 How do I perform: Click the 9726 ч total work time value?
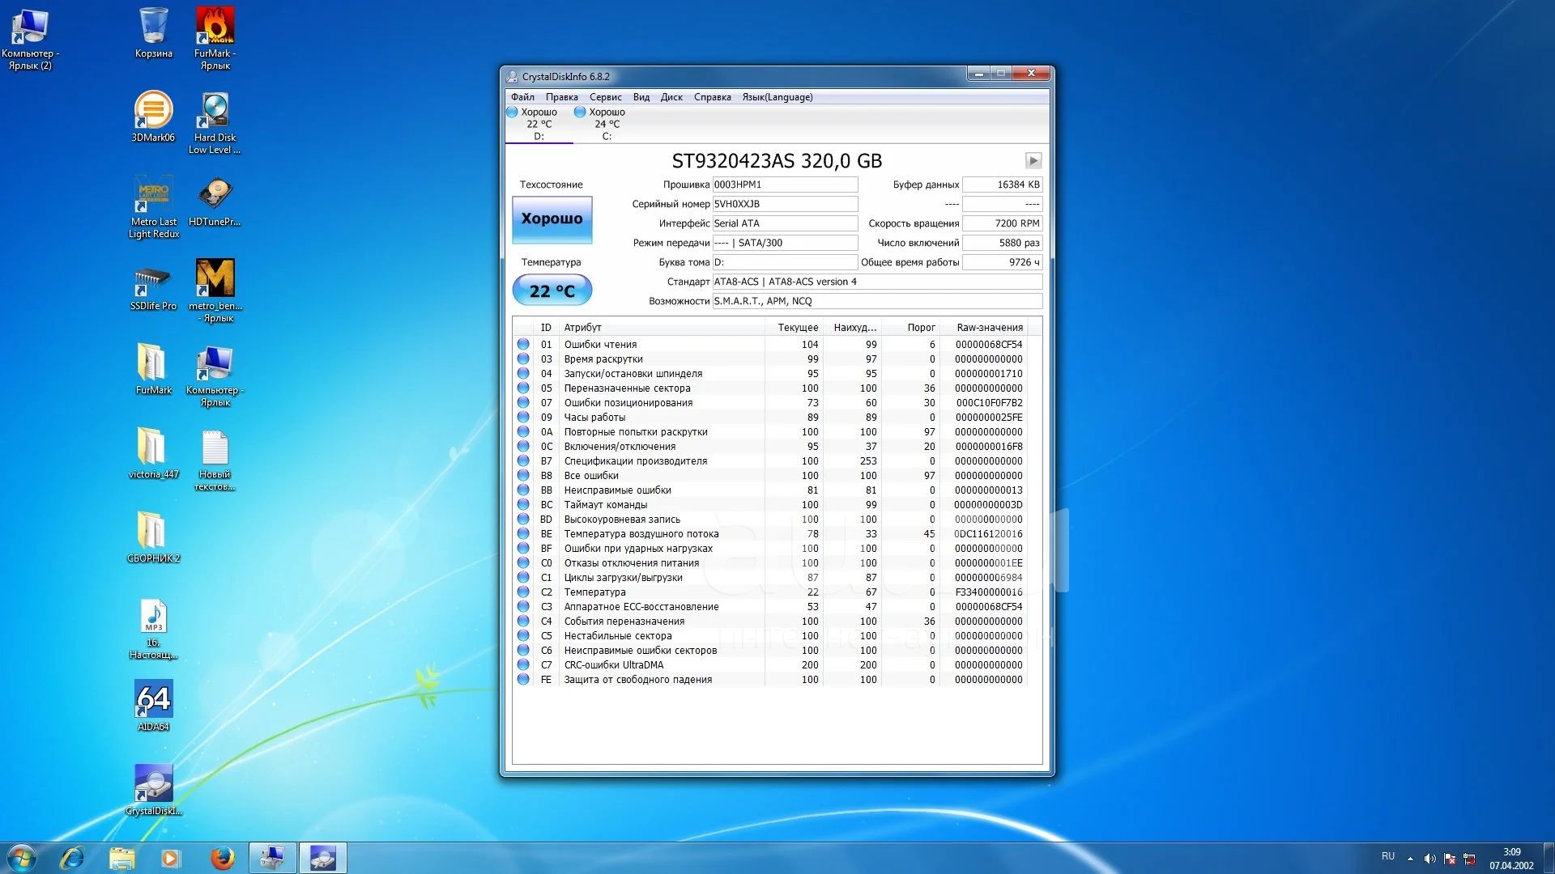(x=1002, y=262)
